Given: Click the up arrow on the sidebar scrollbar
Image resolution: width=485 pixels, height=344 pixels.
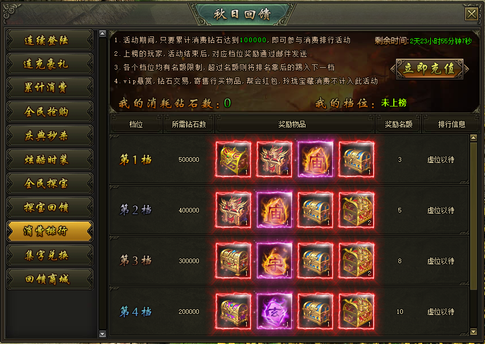Looking at the screenshot, I should pyautogui.click(x=103, y=34).
